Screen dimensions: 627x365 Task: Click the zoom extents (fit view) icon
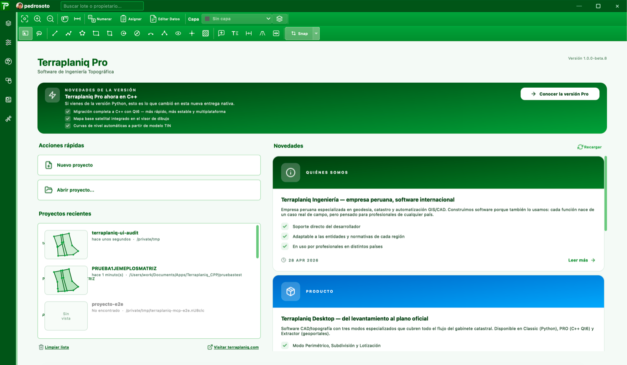coord(25,19)
